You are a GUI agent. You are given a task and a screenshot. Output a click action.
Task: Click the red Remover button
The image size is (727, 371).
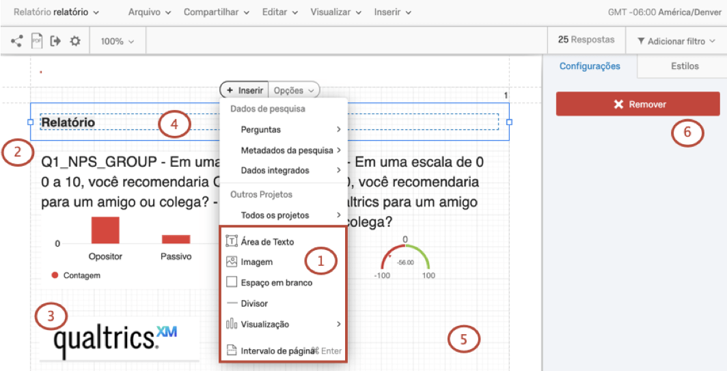638,104
